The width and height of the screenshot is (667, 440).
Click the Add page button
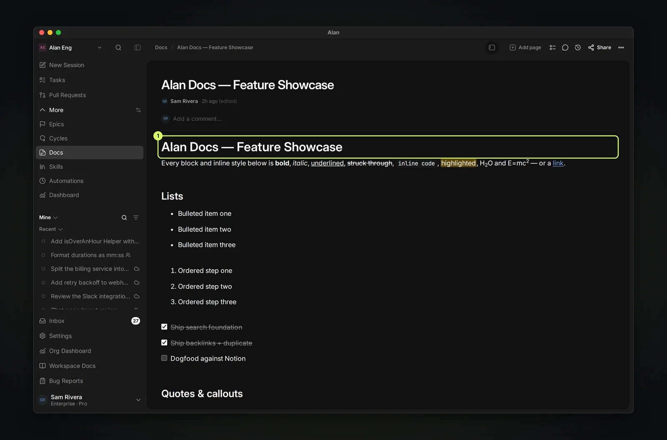[525, 47]
